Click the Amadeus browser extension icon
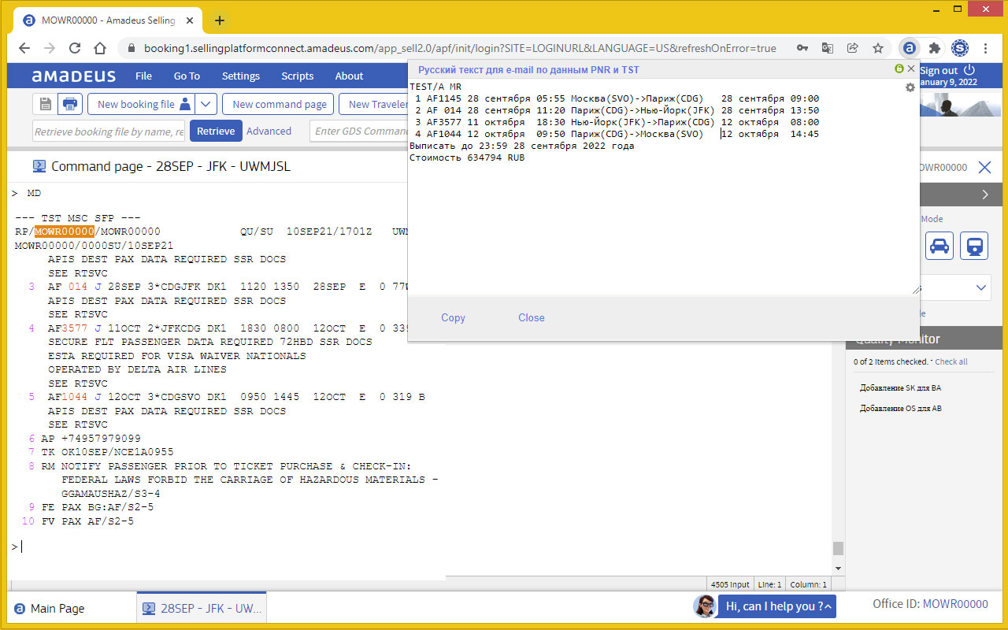 [x=909, y=48]
